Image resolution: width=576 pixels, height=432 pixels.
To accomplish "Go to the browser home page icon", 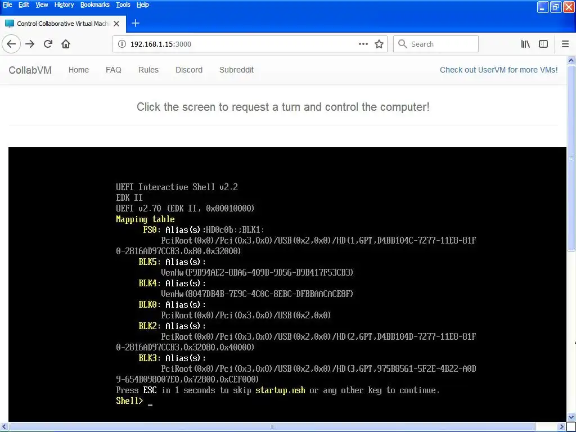I will coord(66,44).
